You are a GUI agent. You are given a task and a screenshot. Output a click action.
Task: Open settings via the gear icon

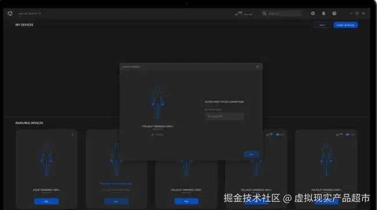tap(313, 13)
